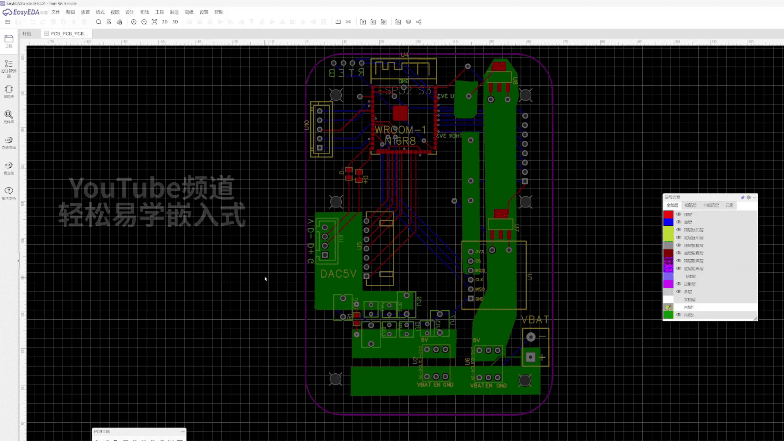Viewport: 784px width, 441px height.
Task: Click the pick-and-place export document icon
Action: click(384, 22)
